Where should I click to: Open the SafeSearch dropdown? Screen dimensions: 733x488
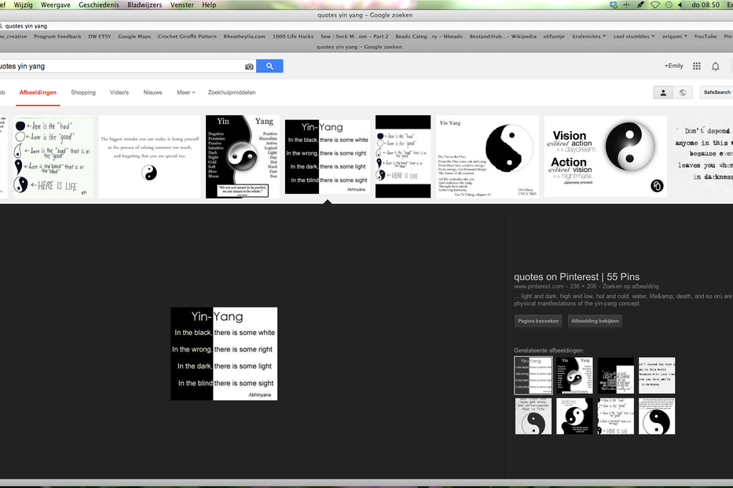(717, 93)
